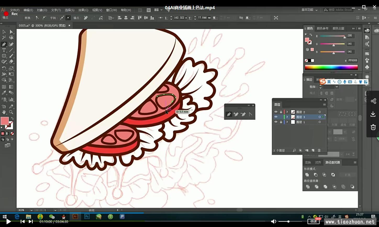The width and height of the screenshot is (379, 227).
Task: Create new layer in Layers panel
Action: point(313,150)
